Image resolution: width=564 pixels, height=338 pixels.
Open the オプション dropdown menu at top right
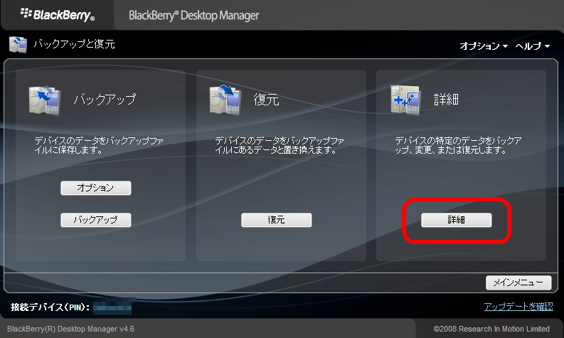pos(484,46)
